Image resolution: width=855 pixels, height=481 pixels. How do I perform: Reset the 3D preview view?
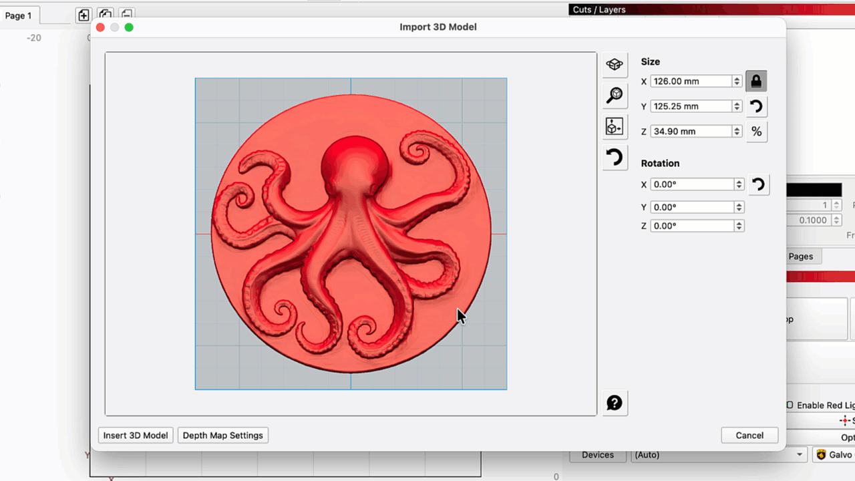coord(615,158)
